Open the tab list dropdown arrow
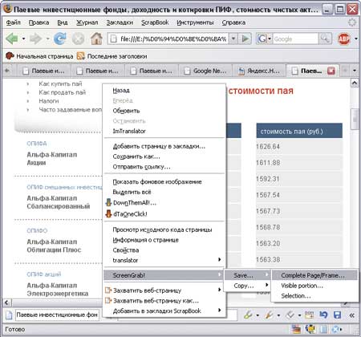Screen dimensions: 361x337 355,71
